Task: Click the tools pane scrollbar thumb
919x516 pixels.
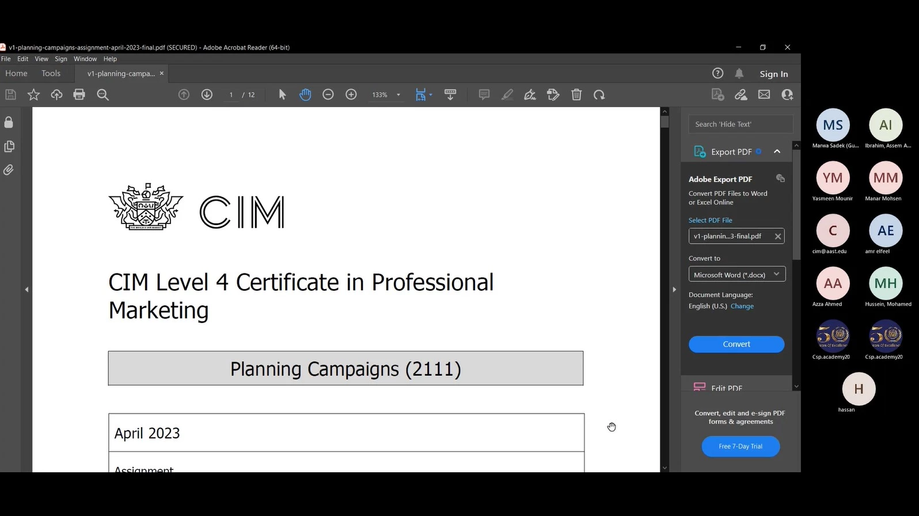Action: (x=796, y=205)
